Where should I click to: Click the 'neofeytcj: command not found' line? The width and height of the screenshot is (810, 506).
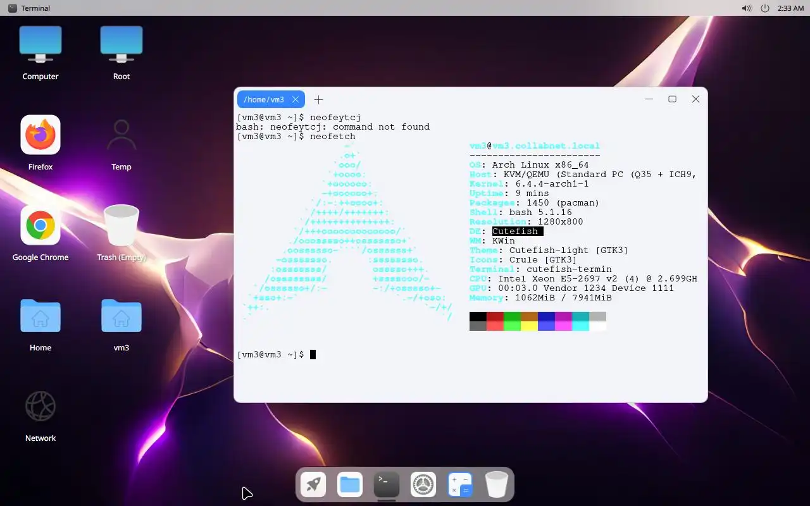pyautogui.click(x=333, y=127)
